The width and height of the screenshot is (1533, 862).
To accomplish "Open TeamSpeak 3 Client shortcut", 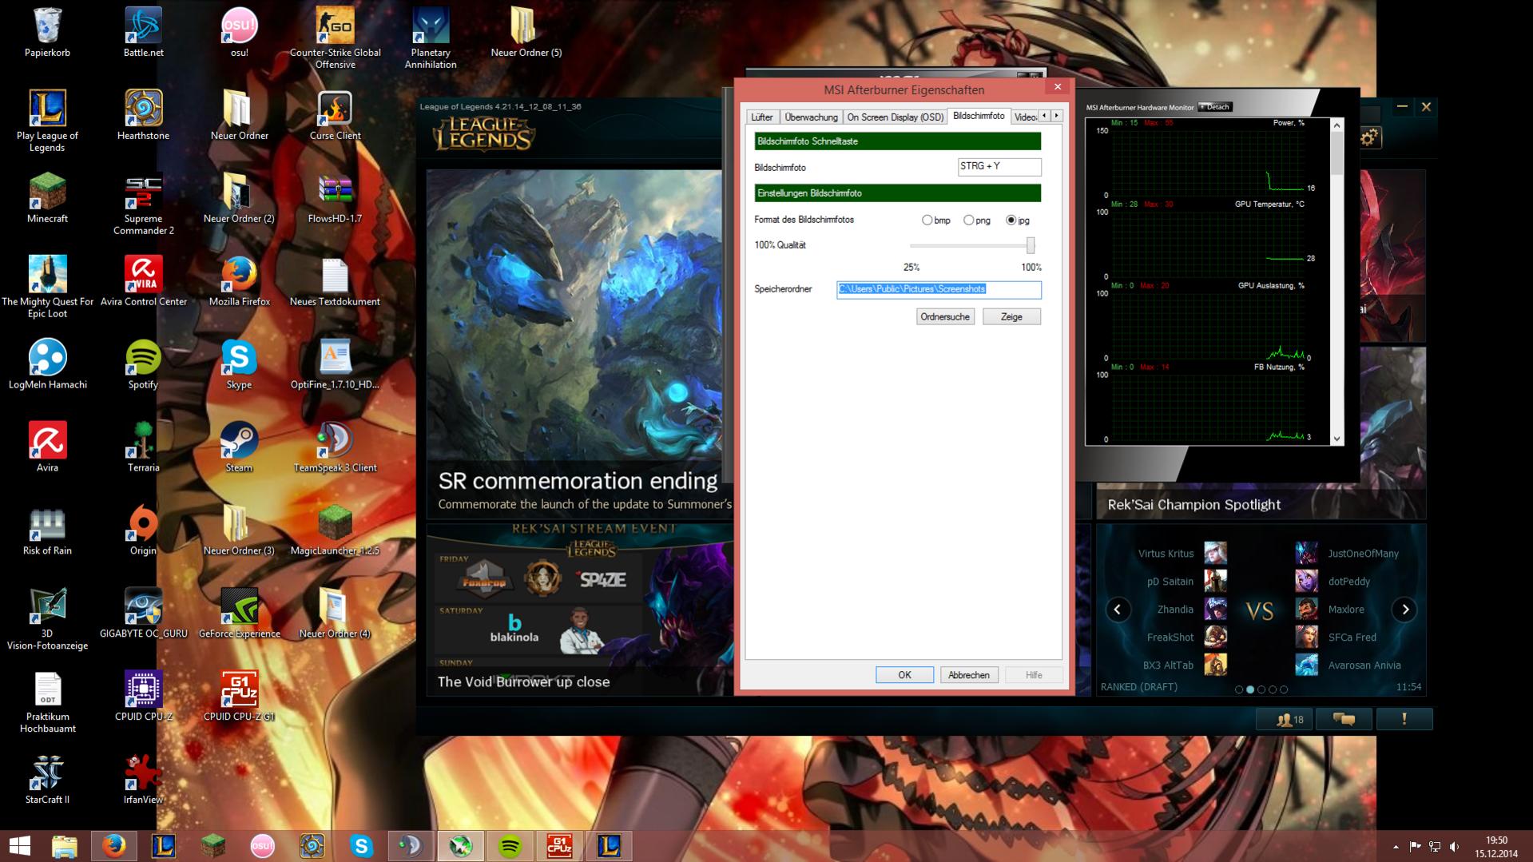I will coord(335,448).
